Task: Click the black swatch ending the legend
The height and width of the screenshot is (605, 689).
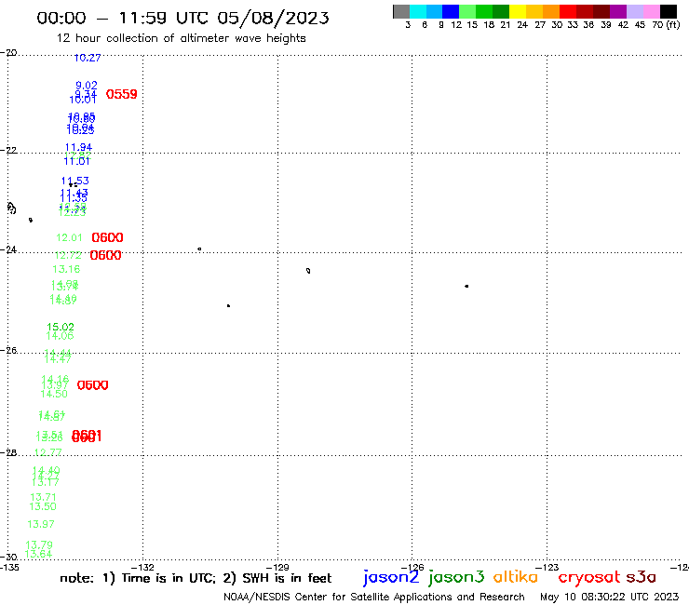Action: pyautogui.click(x=669, y=11)
